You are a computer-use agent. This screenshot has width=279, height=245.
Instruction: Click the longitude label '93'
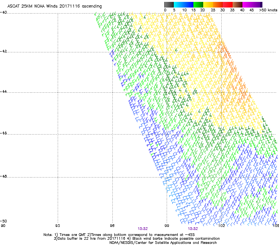pyautogui.click(x=58, y=226)
